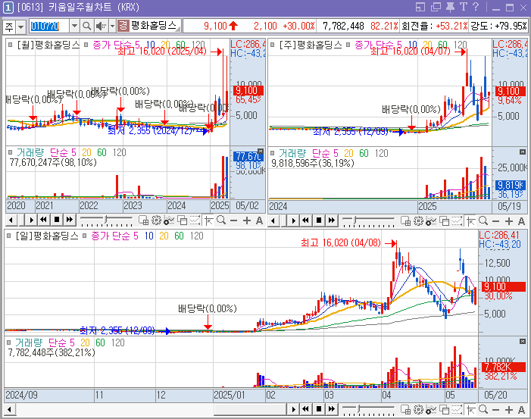Screen dimensions: 531x419
Task: Click the speaker sound icon
Action: click(x=100, y=26)
